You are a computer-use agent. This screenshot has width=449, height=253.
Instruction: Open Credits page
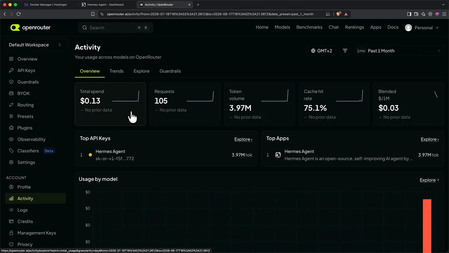(35, 222)
